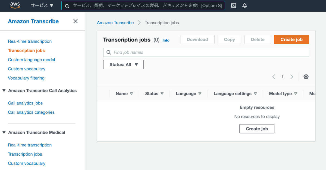Sort table by Name column
Image resolution: width=326 pixels, height=170 pixels.
click(124, 94)
